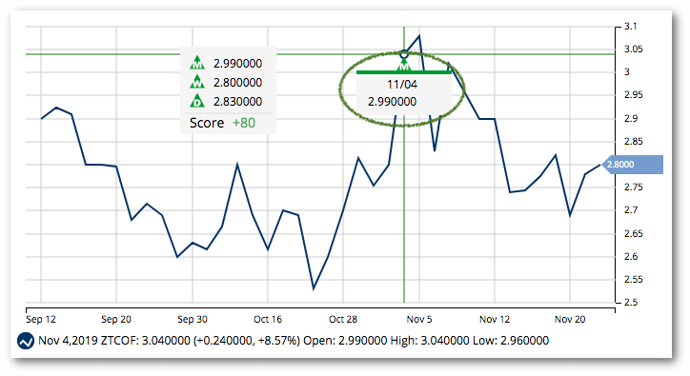Screen dimensions: 690x376
Task: Click the Sep 20 axis label
Action: tap(116, 319)
